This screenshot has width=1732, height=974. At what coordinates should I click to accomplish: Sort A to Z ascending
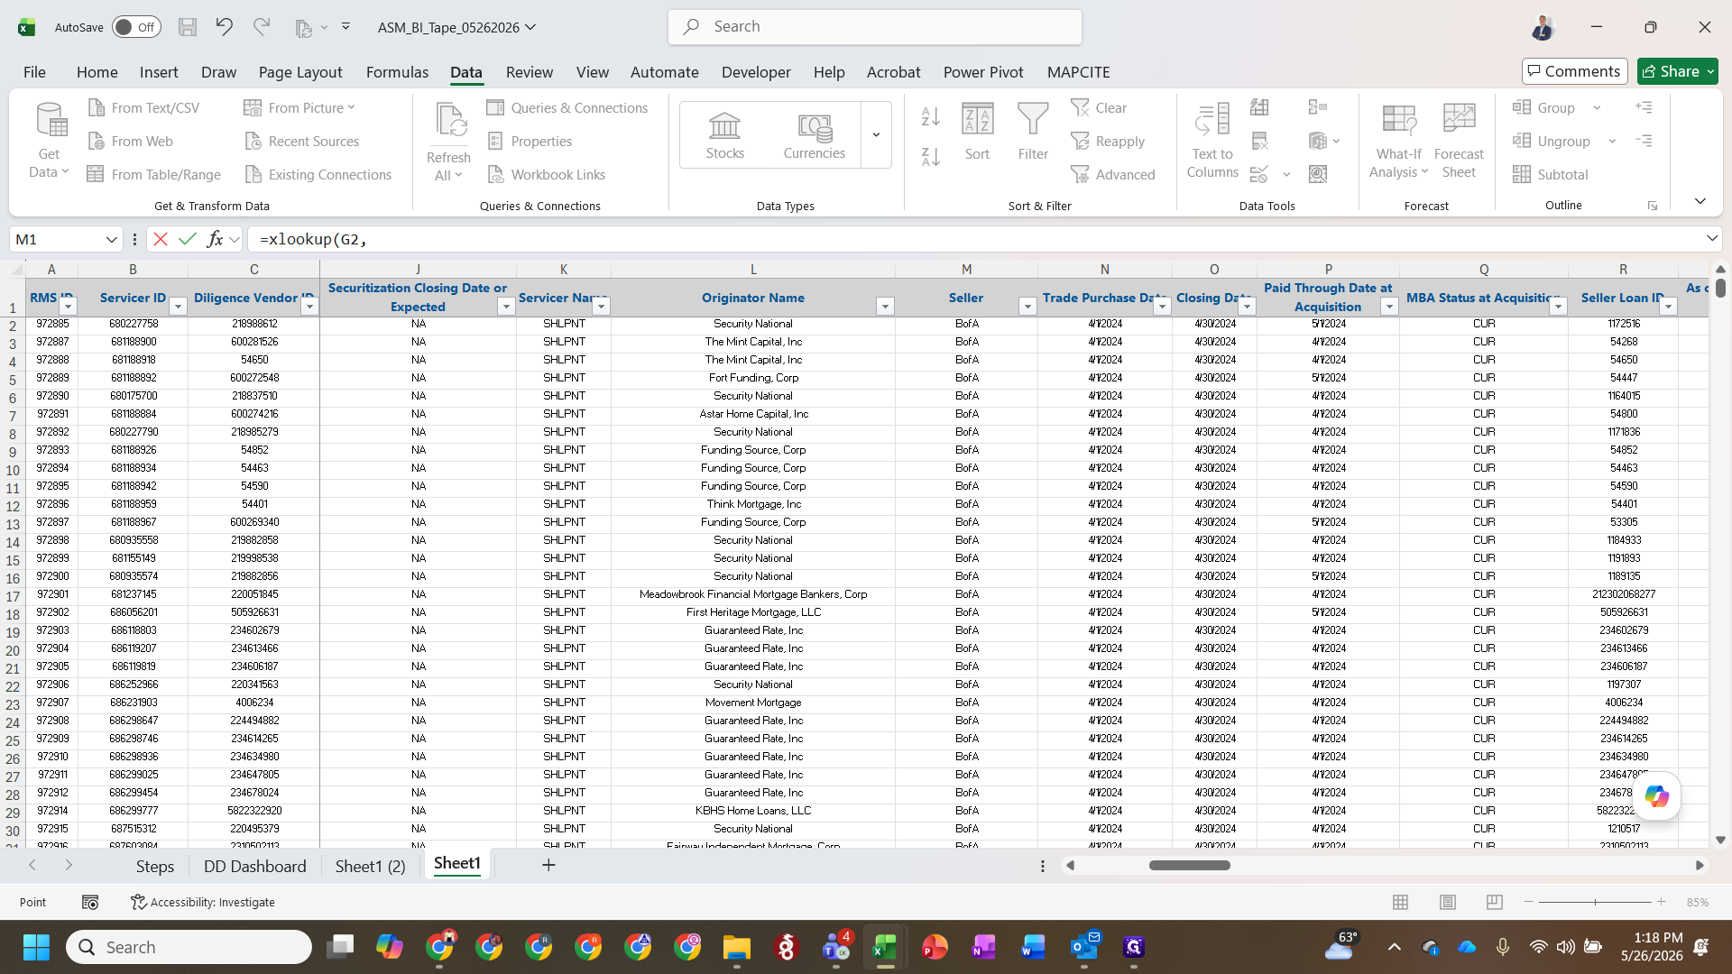coord(931,116)
